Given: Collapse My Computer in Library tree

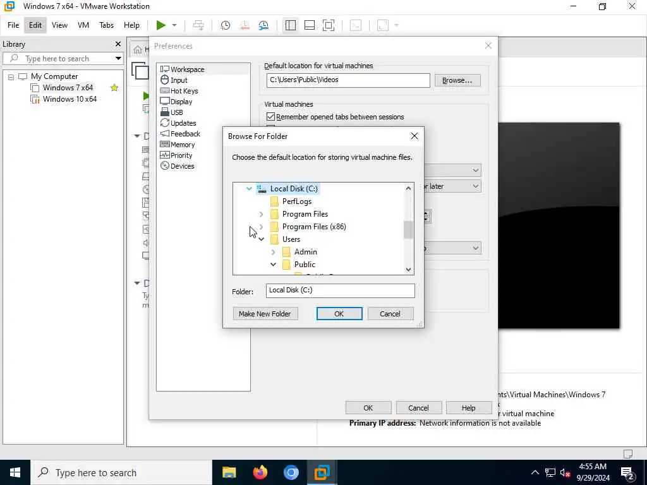Looking at the screenshot, I should click(x=11, y=76).
